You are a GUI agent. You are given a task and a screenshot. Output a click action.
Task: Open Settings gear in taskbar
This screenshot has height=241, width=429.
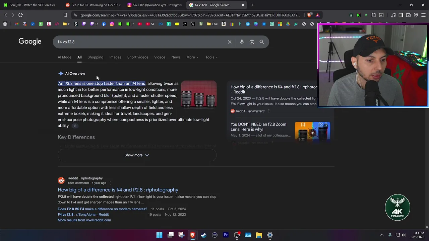tap(270, 235)
